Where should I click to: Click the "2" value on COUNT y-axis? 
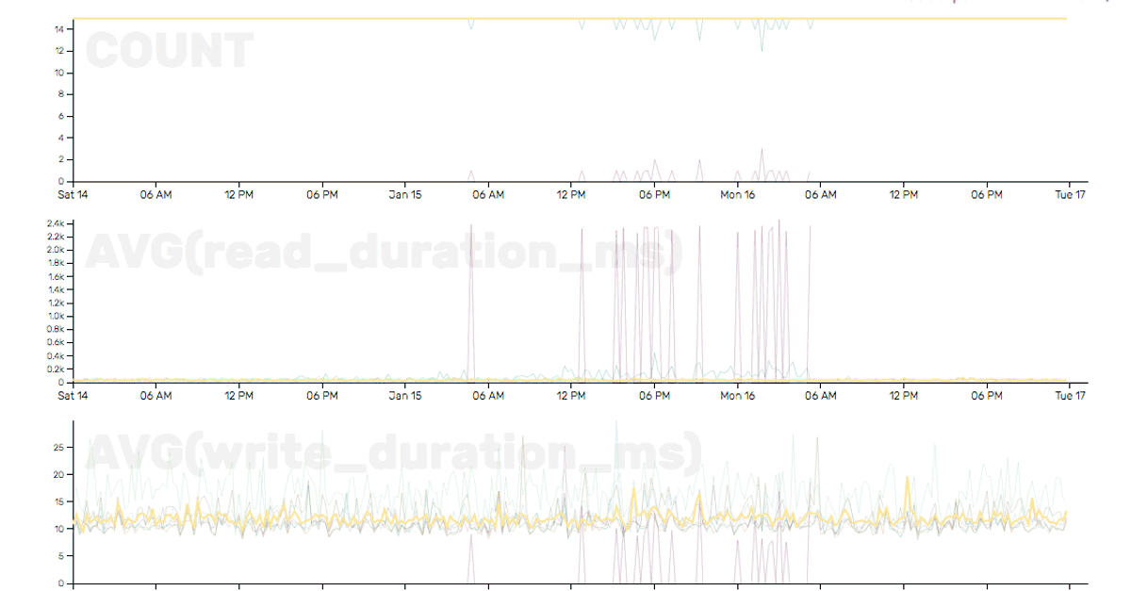[61, 159]
